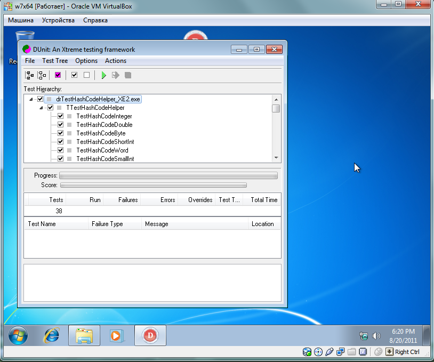Click the keyboard capture arrow status icon
The height and width of the screenshot is (362, 434).
click(x=389, y=352)
